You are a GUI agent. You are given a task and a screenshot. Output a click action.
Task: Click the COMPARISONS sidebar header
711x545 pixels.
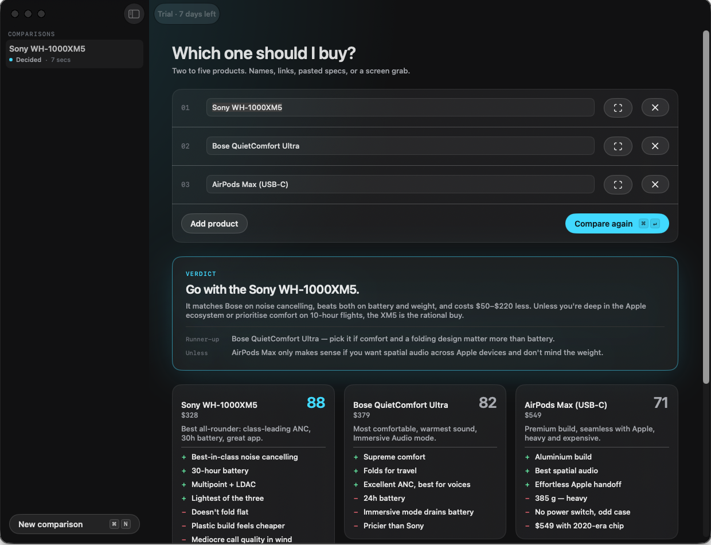[32, 34]
